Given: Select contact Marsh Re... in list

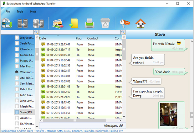Looking at the screenshot, I should pyautogui.click(x=24, y=106).
